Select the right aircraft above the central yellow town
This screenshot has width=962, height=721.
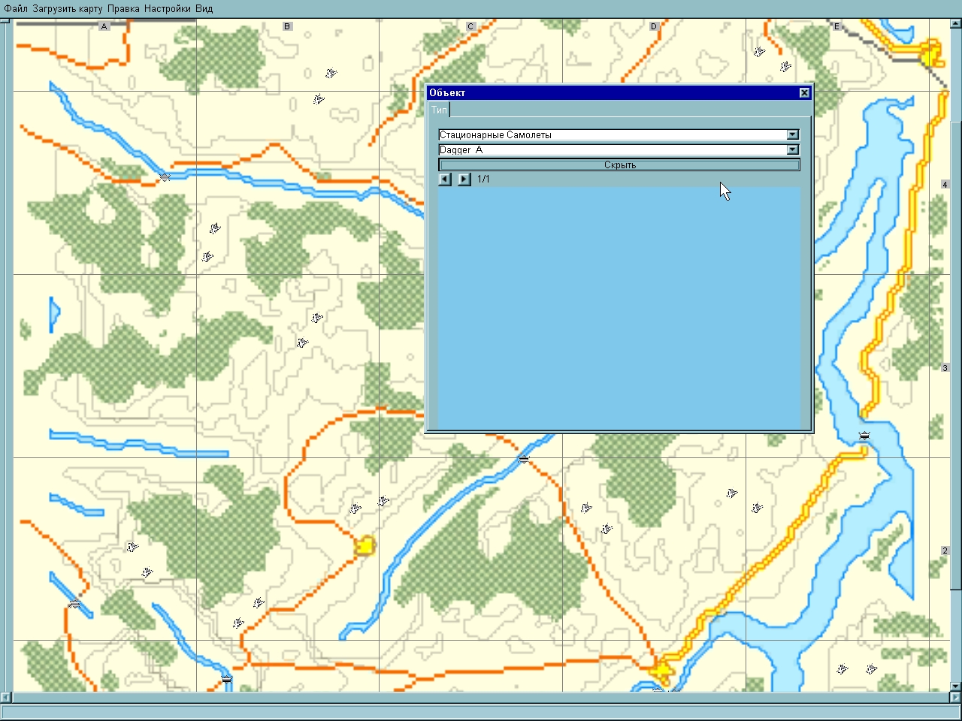click(x=383, y=501)
